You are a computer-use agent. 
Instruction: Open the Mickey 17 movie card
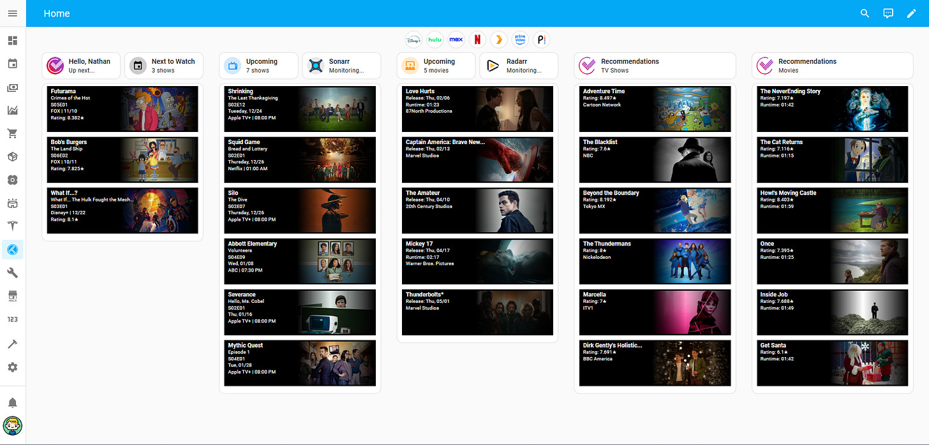click(477, 261)
